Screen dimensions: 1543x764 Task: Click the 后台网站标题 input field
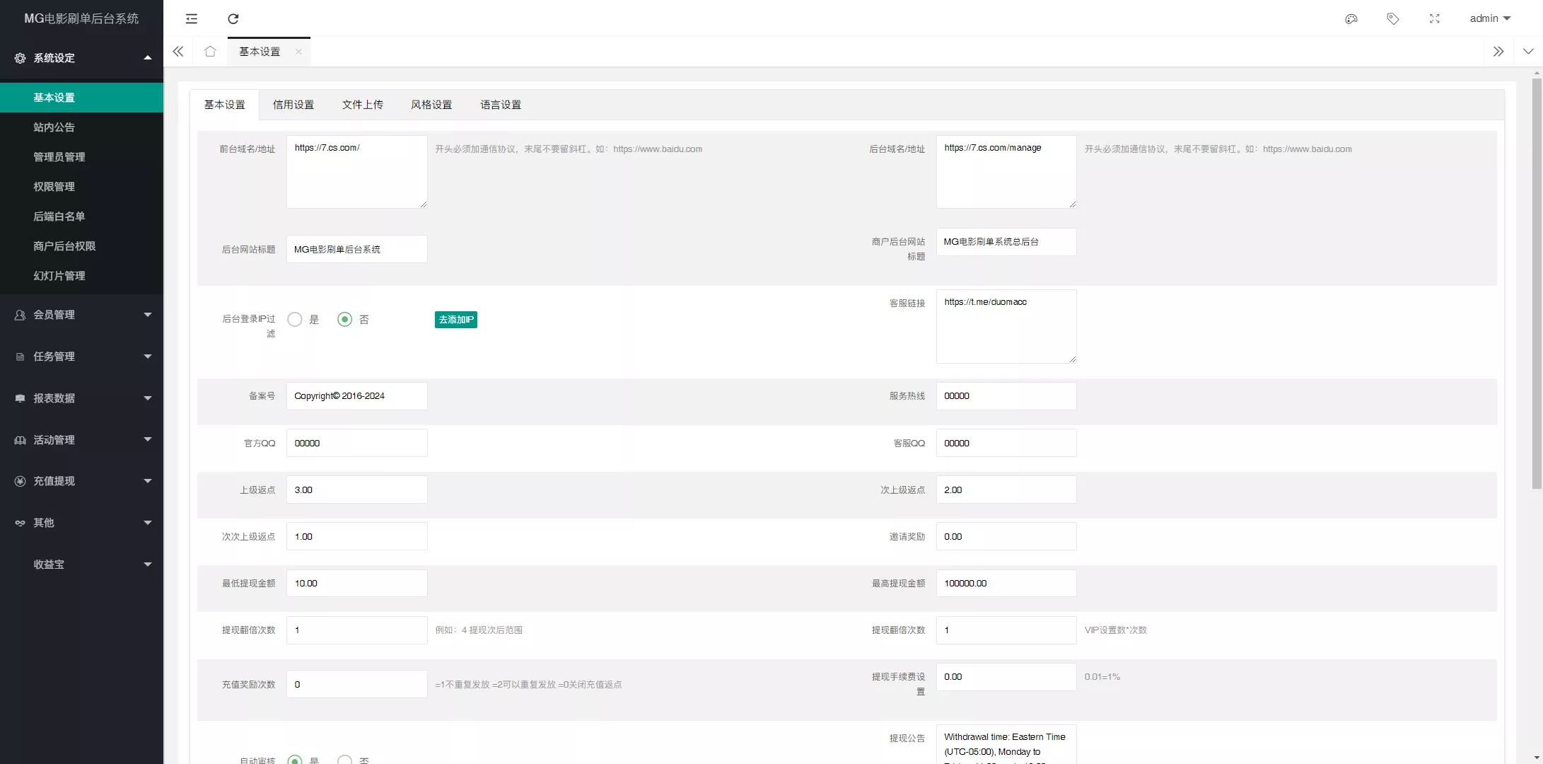[x=356, y=249]
